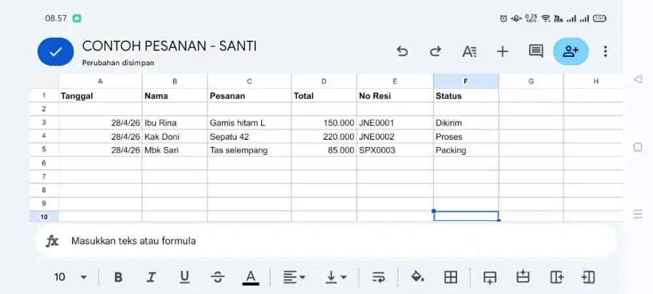Select the 'Proses' status cell
This screenshot has width=653, height=294.
466,137
